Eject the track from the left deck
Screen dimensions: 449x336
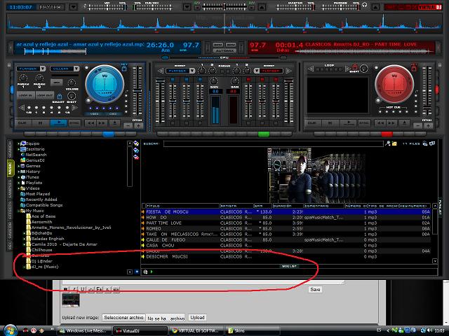point(114,123)
